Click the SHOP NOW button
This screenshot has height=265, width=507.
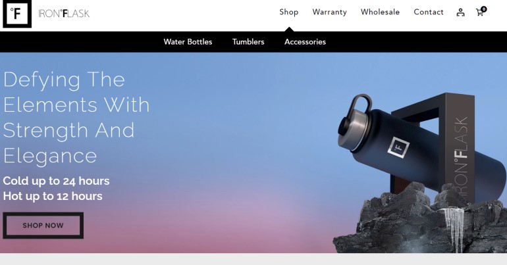tap(43, 226)
